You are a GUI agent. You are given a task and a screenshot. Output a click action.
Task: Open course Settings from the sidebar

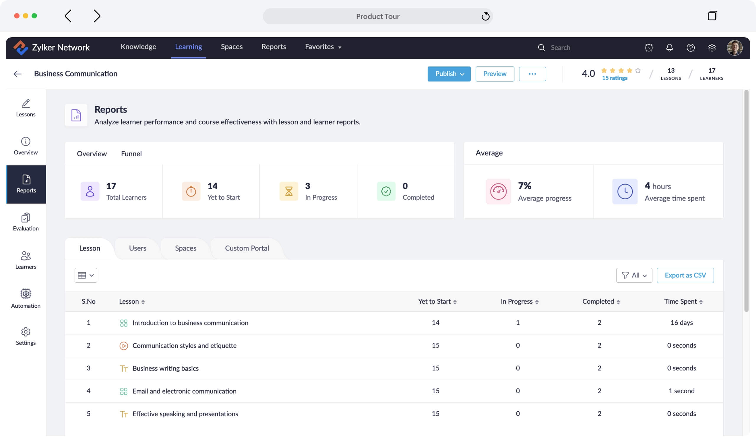click(25, 336)
